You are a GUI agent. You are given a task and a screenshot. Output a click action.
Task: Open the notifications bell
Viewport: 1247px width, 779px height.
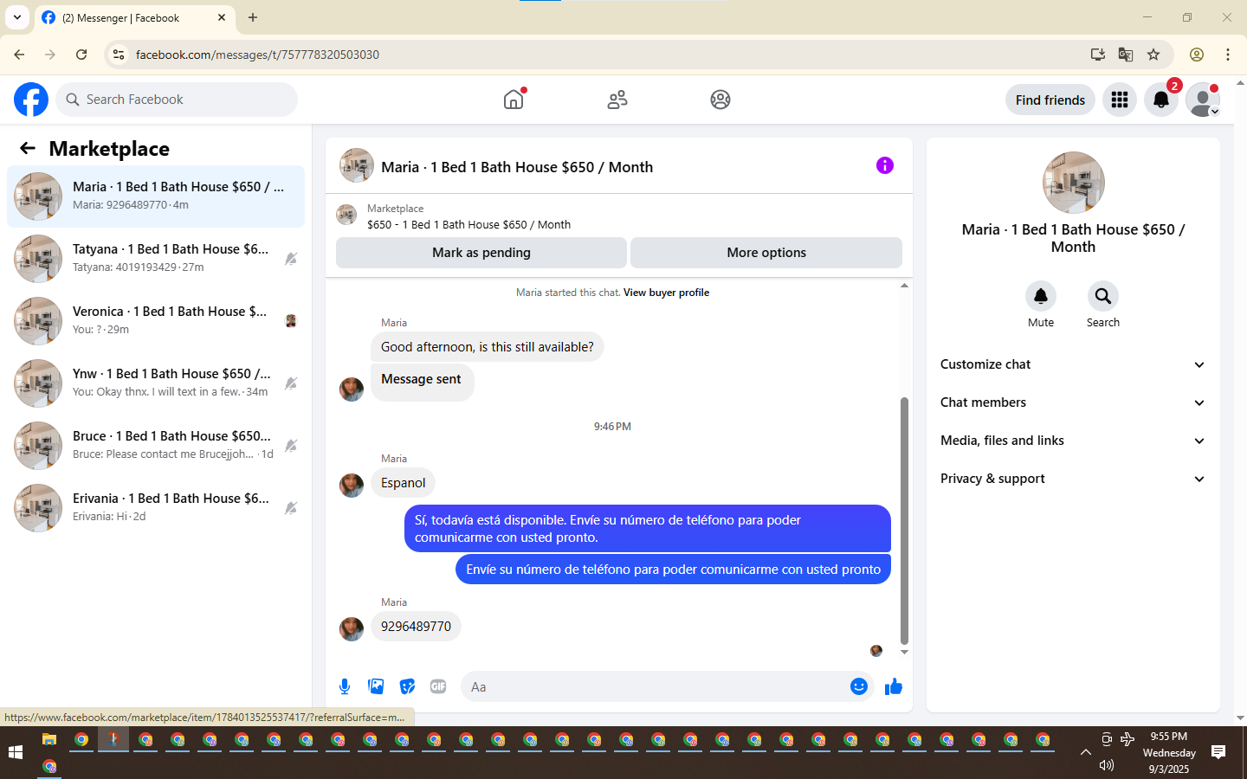tap(1161, 100)
